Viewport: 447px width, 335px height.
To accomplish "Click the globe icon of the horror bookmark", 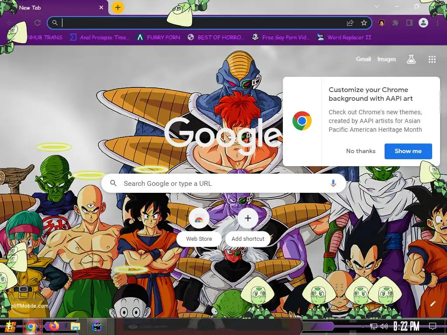I will point(191,37).
